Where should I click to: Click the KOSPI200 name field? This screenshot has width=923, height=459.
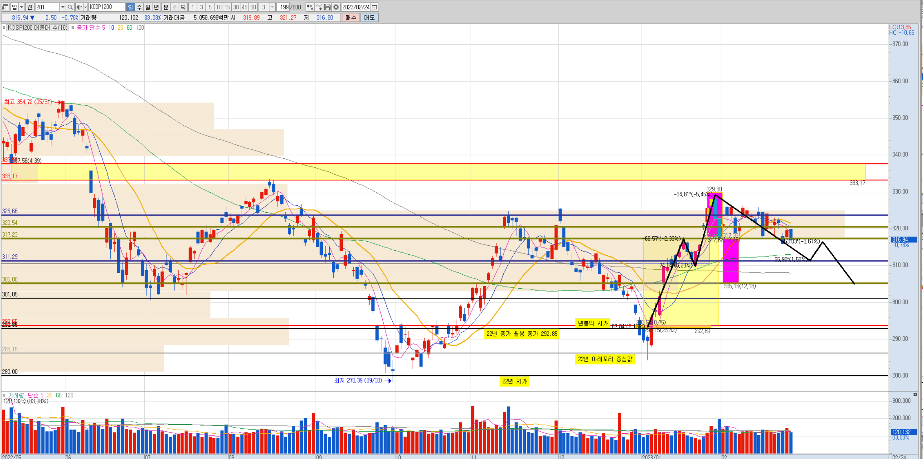point(107,7)
